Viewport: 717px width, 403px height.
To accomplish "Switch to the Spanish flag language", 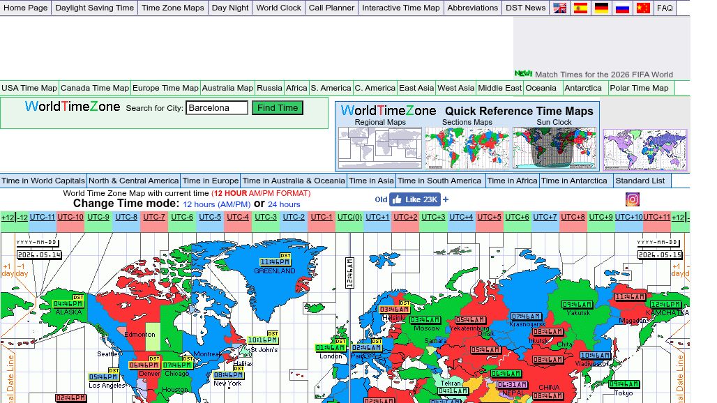I will coord(580,8).
